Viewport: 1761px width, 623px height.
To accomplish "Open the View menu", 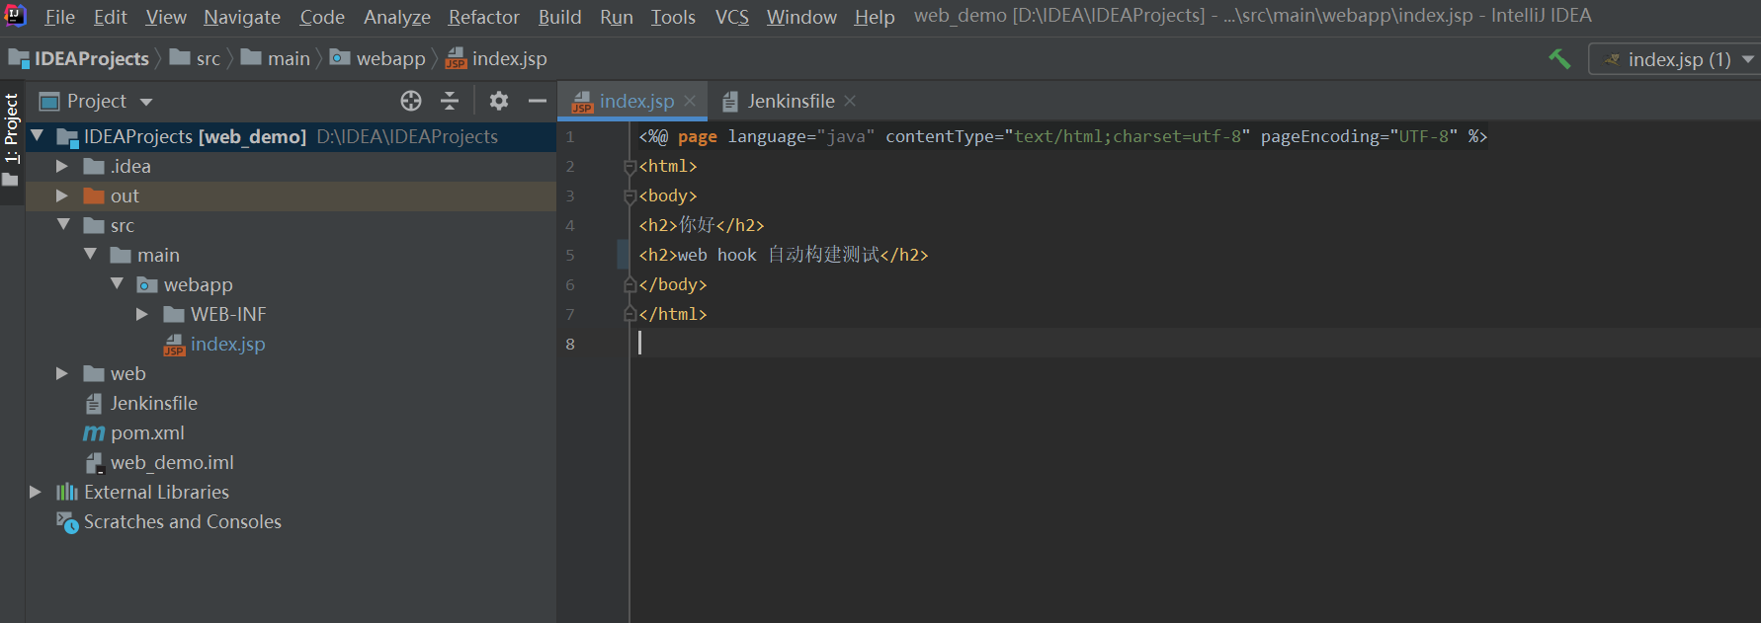I will pyautogui.click(x=166, y=17).
